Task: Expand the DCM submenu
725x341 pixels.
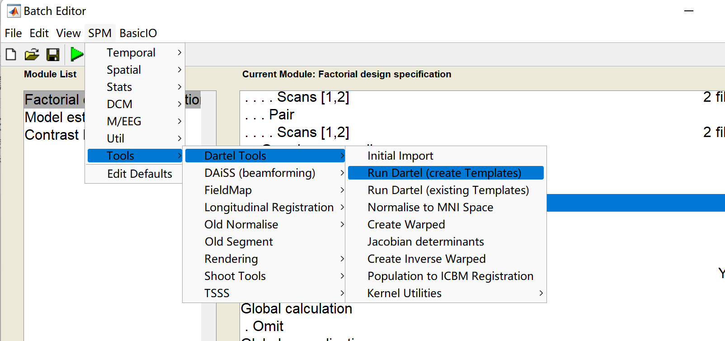Action: coord(135,104)
